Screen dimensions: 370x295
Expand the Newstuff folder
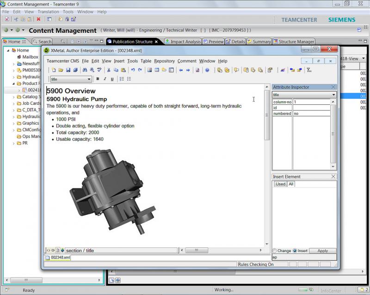[13, 64]
